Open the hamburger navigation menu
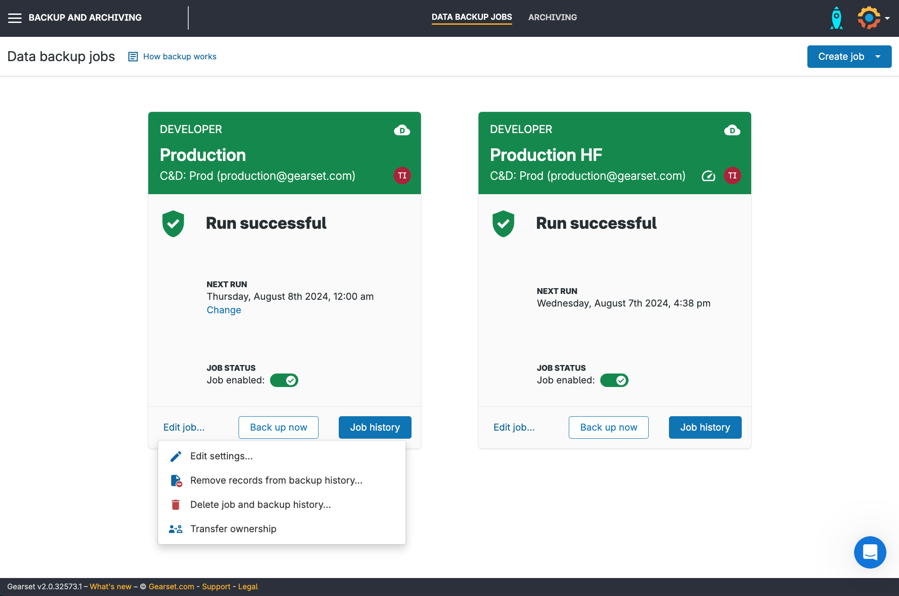 click(x=15, y=18)
